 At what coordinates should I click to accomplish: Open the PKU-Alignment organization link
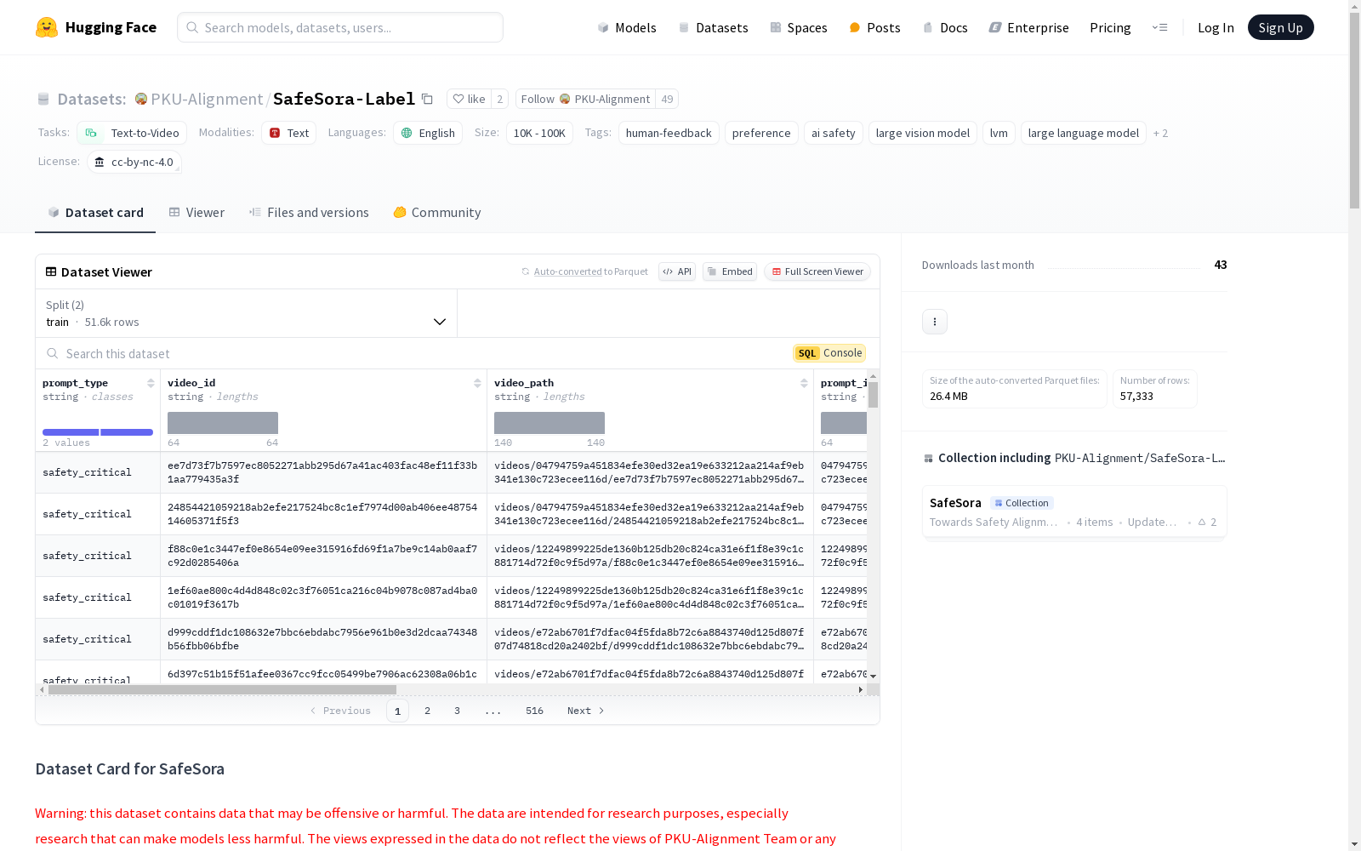point(207,100)
